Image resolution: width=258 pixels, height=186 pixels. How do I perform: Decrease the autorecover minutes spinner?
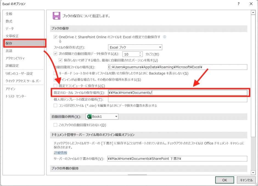point(140,55)
